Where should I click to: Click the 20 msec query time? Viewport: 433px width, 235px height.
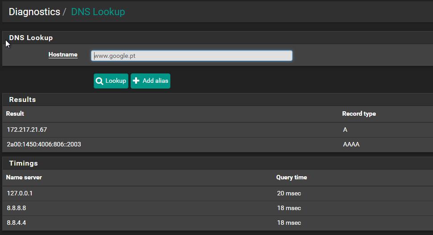click(289, 193)
